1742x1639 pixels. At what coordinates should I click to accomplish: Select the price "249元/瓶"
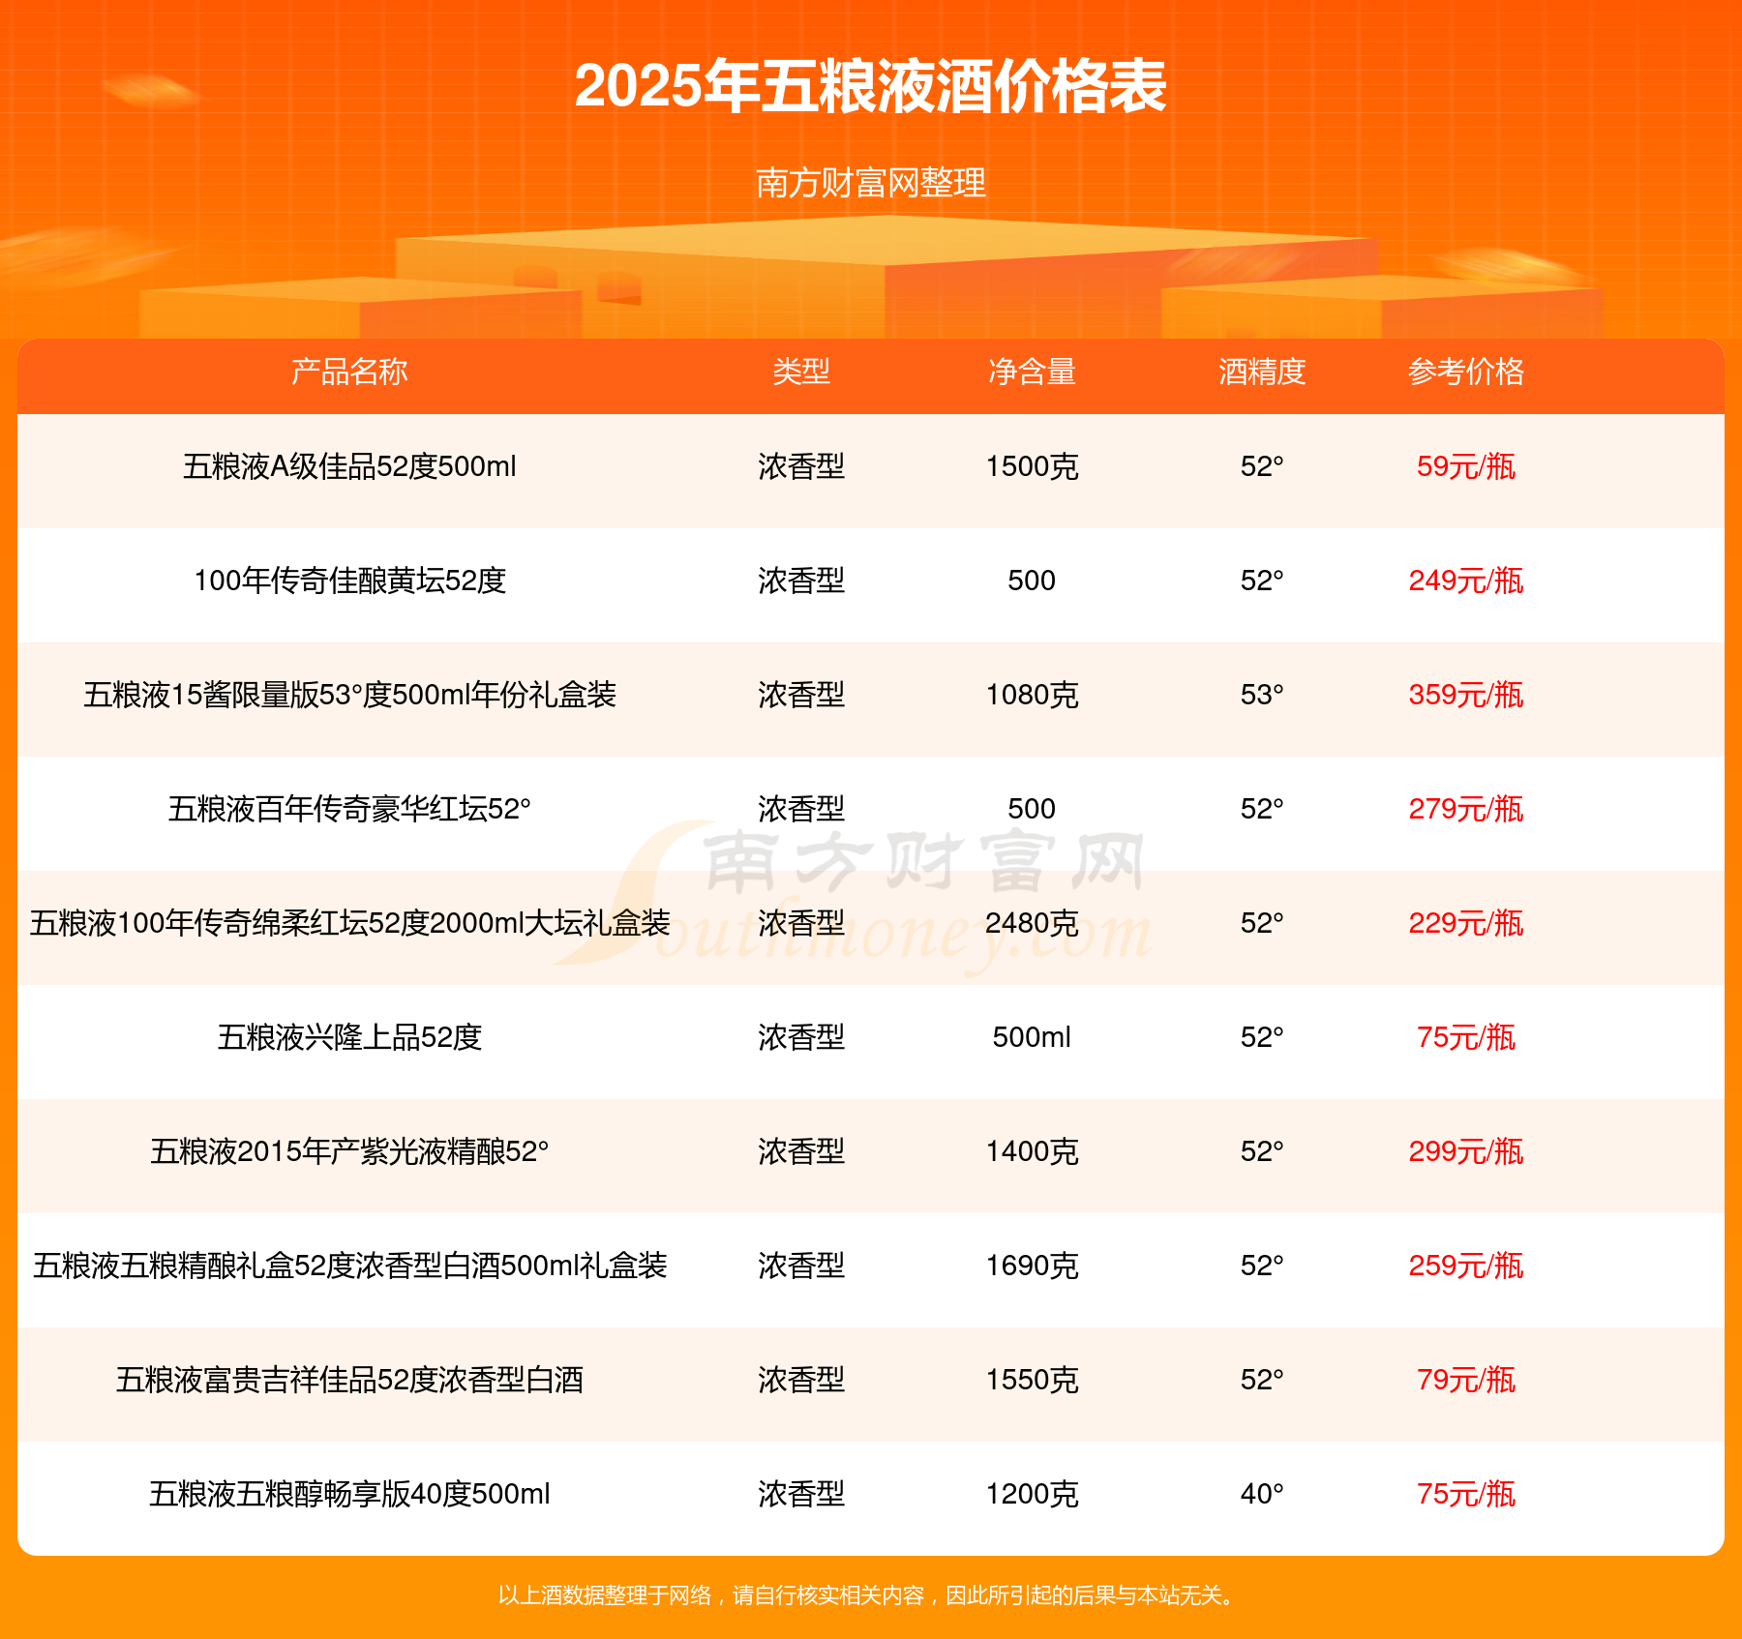[x=1466, y=581]
